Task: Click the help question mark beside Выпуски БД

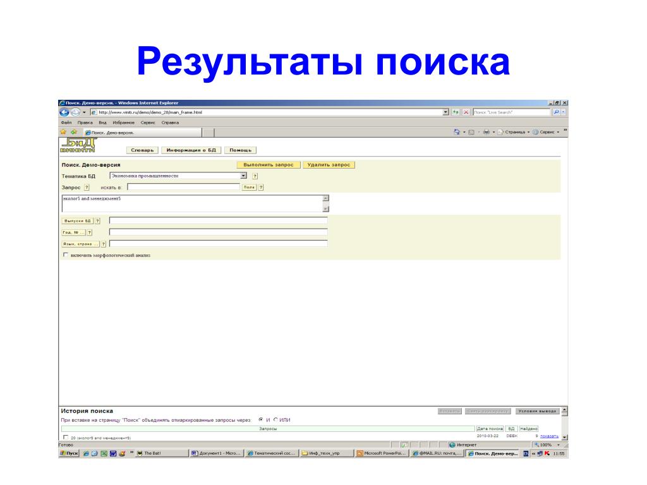Action: pyautogui.click(x=98, y=221)
